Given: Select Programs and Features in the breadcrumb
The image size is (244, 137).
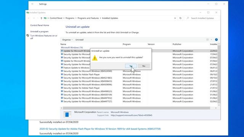Looking at the screenshot, I should [x=88, y=18].
